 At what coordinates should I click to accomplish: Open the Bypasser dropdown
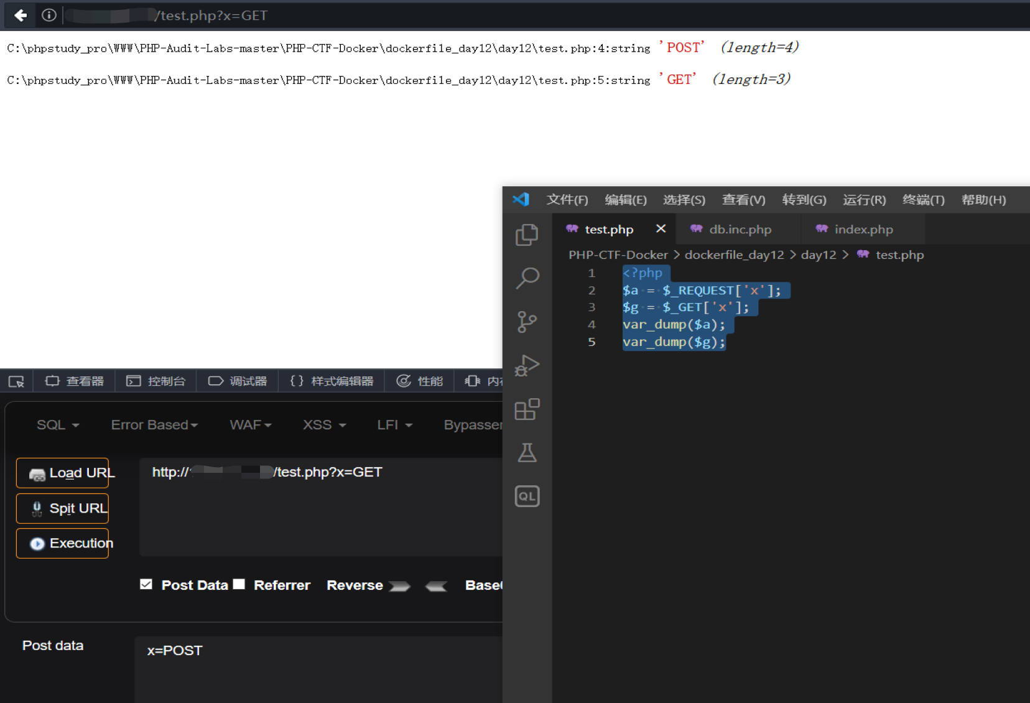(x=473, y=425)
